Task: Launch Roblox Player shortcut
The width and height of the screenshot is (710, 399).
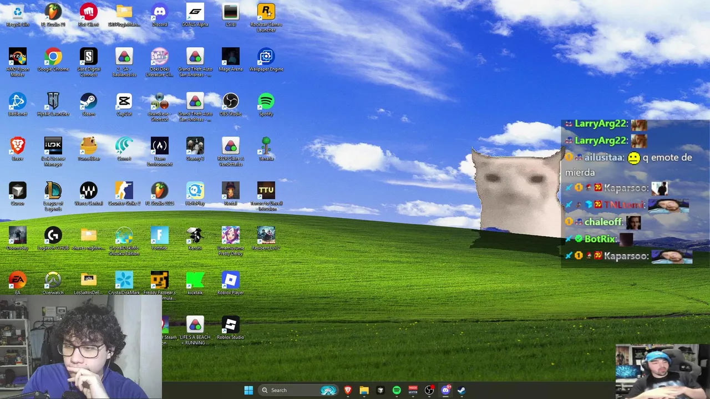Action: 231,284
